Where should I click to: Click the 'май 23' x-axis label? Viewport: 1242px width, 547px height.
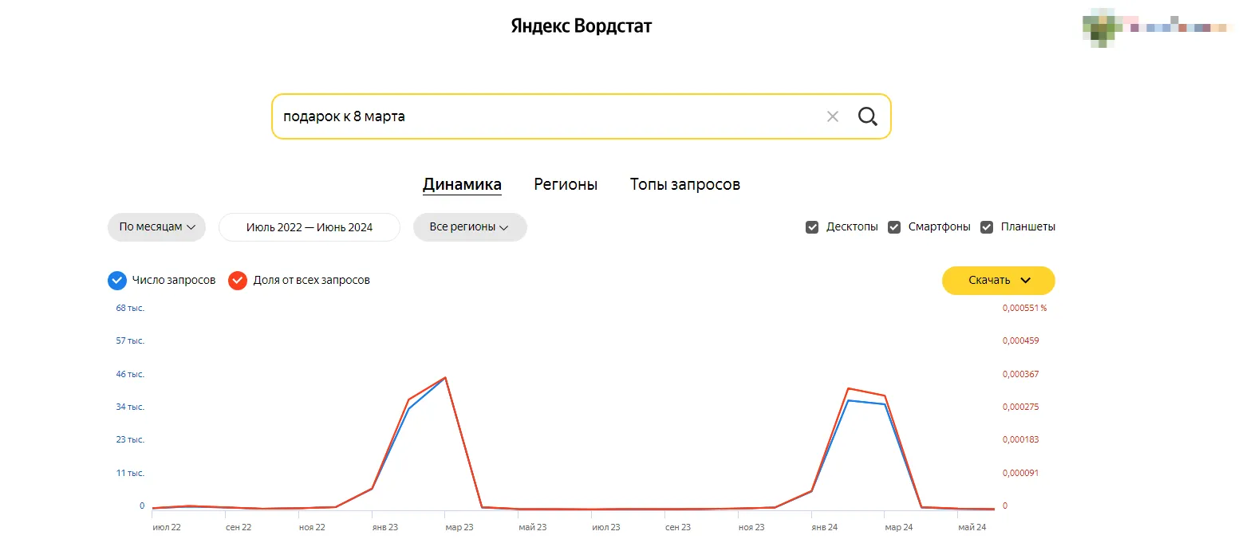pyautogui.click(x=532, y=527)
